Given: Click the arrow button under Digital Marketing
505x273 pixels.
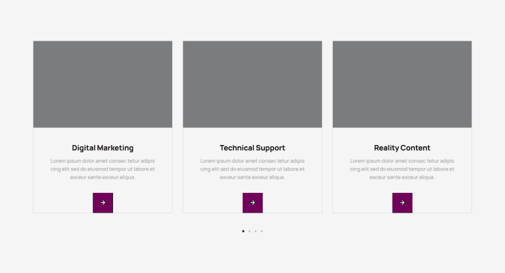Looking at the screenshot, I should pyautogui.click(x=103, y=203).
